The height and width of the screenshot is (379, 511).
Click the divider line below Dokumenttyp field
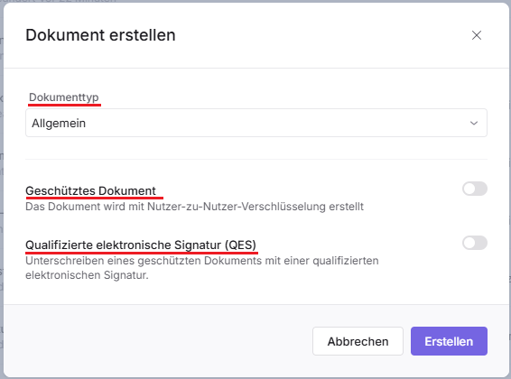(256, 159)
